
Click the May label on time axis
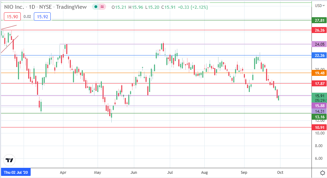tap(97, 172)
